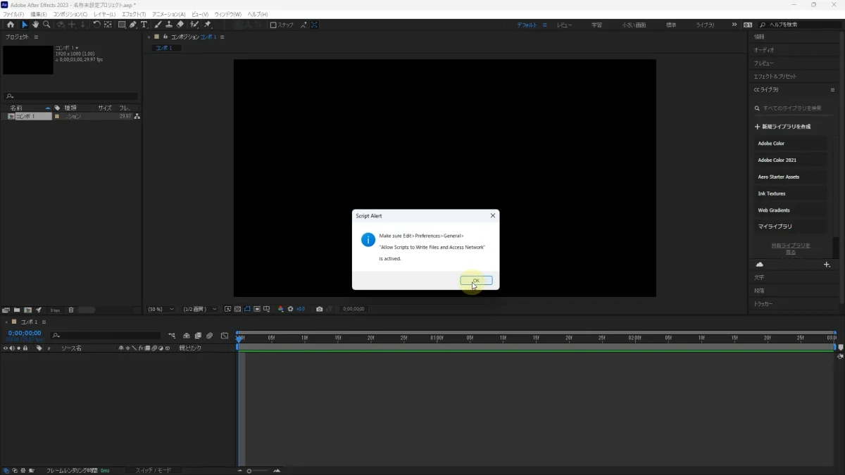Click the exposure reset icon
Screen dimensions: 845x475
[x=290, y=309]
